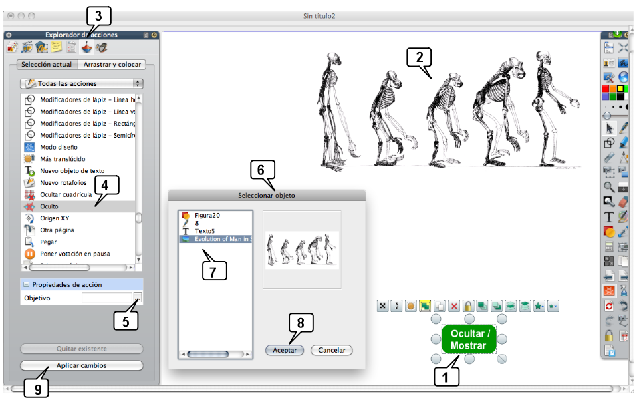Switch to Arrastrar y colocar tab
639x404 pixels.
(x=112, y=65)
